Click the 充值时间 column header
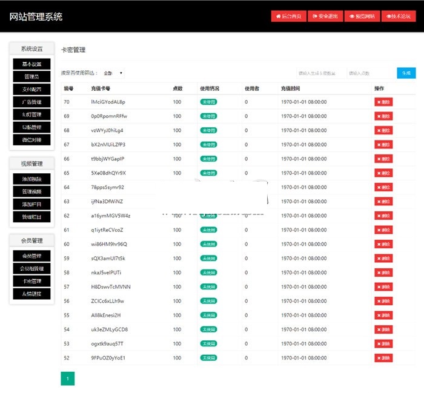 coord(290,88)
